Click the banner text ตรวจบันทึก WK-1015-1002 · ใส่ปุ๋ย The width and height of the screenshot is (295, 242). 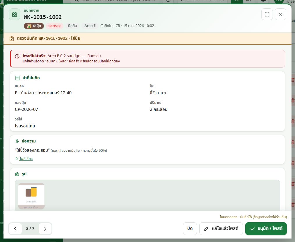(x=49, y=39)
